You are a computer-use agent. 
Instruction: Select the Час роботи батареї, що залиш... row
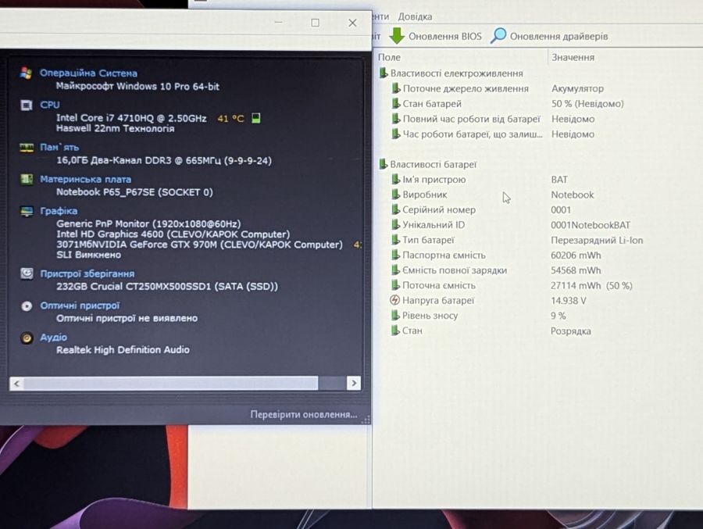pos(538,134)
